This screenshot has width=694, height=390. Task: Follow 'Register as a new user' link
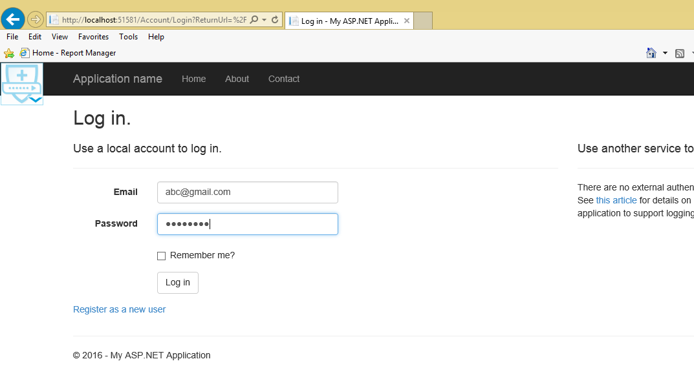120,310
